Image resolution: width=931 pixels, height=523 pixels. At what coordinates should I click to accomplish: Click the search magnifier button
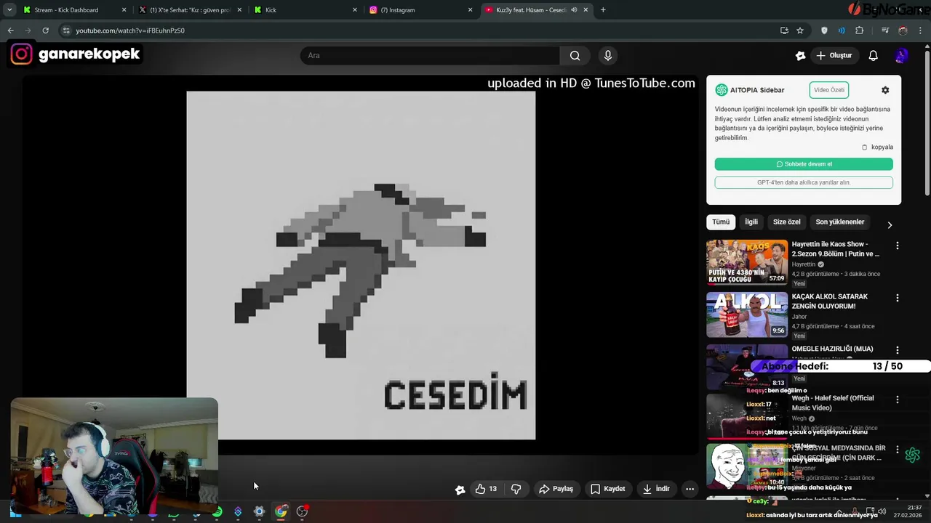[575, 55]
